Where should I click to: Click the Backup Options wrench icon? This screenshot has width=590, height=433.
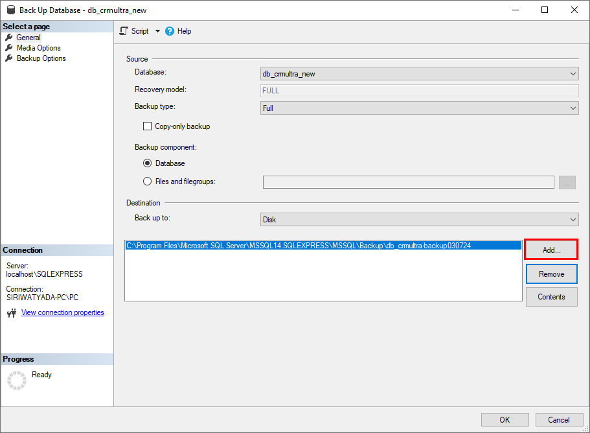pos(9,58)
